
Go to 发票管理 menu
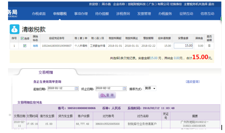(144, 14)
